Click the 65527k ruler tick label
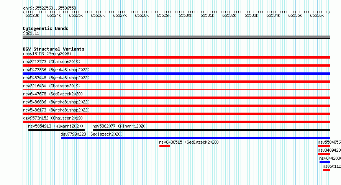The width and height of the screenshot is (341, 185). pos(120,15)
